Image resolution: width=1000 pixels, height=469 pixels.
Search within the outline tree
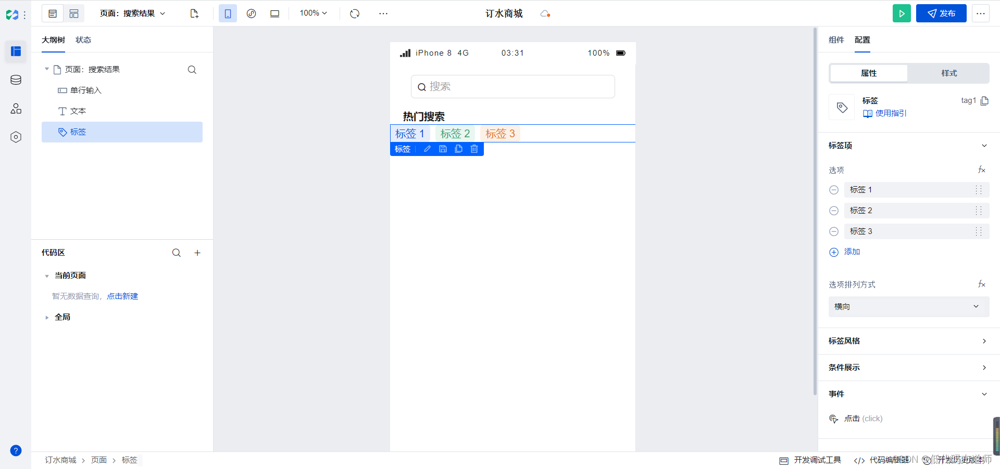192,70
